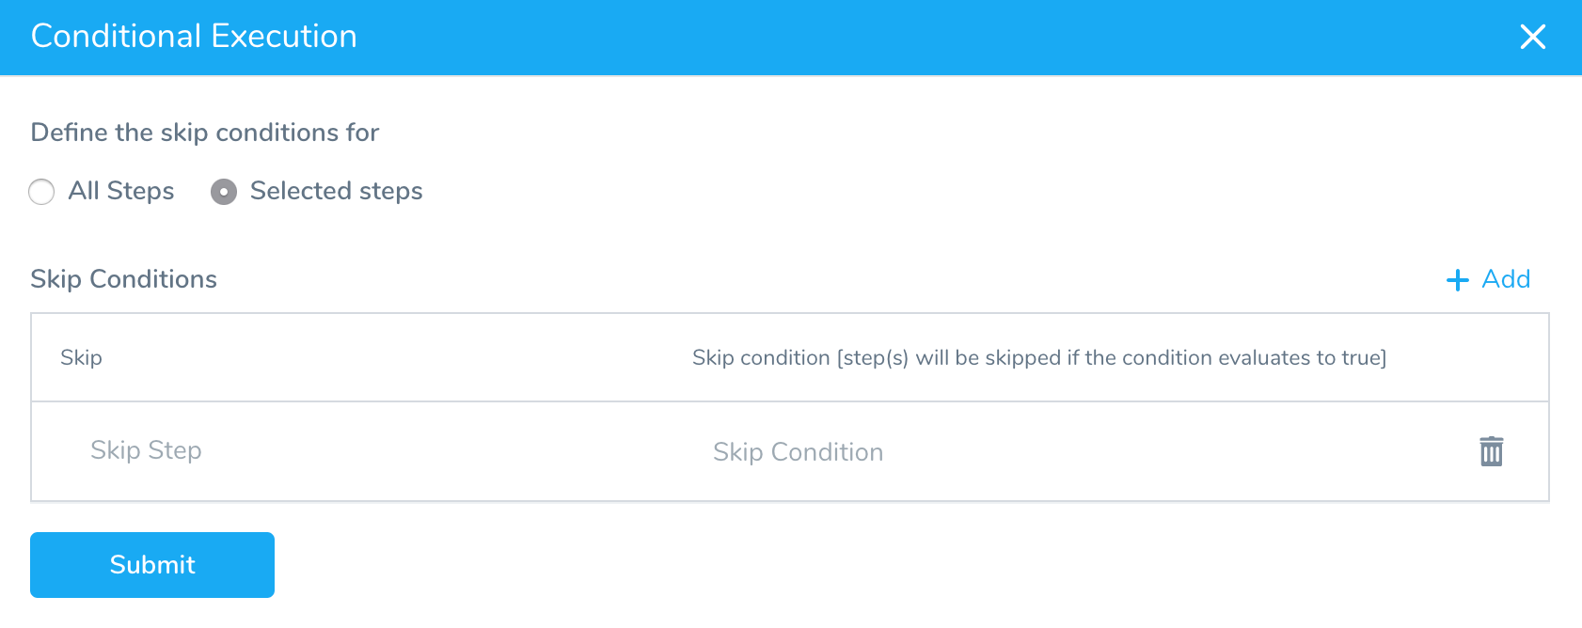The height and width of the screenshot is (628, 1582).
Task: Select the All Steps radio button
Action: point(41,192)
